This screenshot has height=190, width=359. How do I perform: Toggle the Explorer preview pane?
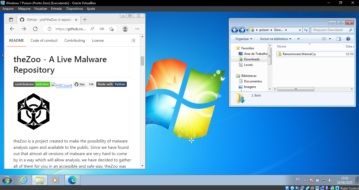pos(339,39)
